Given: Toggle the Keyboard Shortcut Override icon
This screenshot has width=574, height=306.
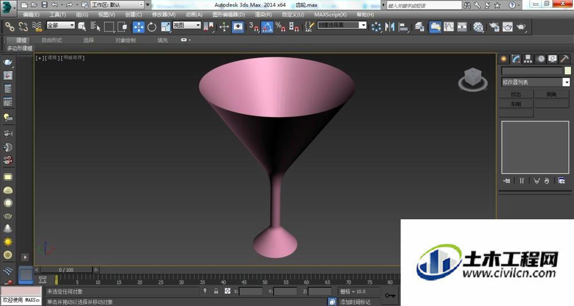Looking at the screenshot, I should [238, 27].
